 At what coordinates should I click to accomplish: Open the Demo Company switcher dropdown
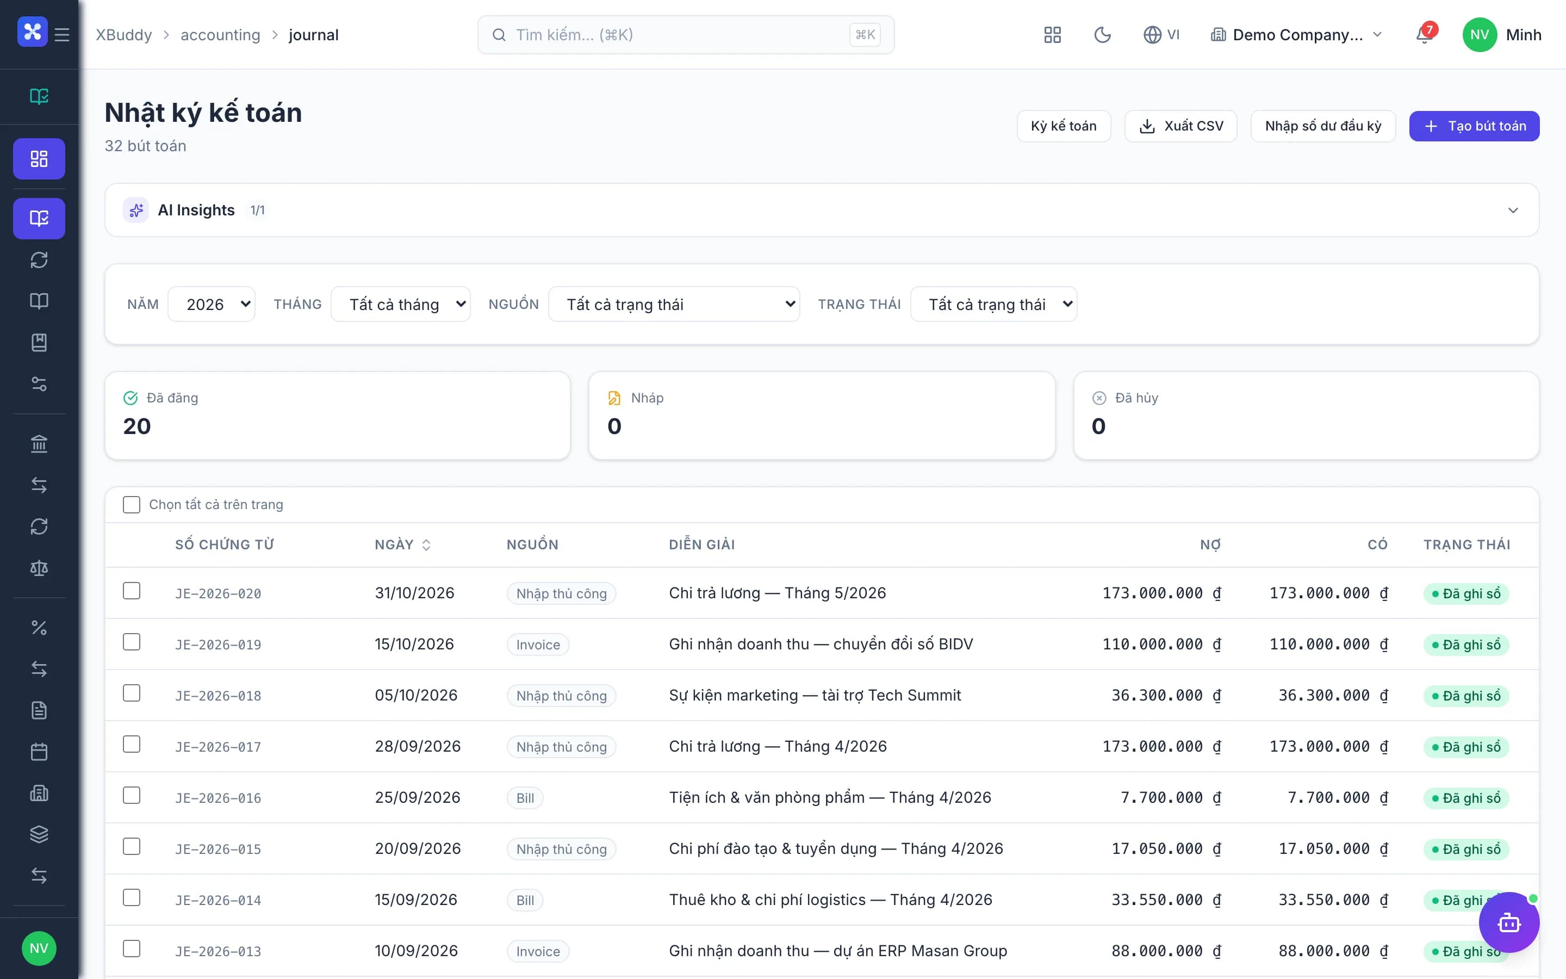(1296, 35)
